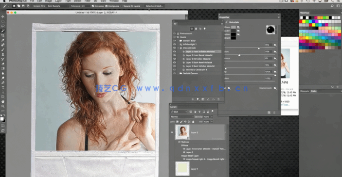Collapse Layer 2 effects list arrow
The image size is (342, 177).
[225, 132]
